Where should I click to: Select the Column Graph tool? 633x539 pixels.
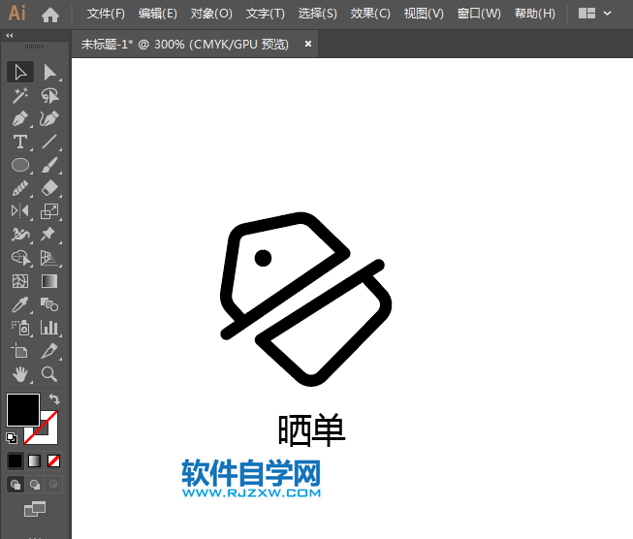tap(49, 328)
